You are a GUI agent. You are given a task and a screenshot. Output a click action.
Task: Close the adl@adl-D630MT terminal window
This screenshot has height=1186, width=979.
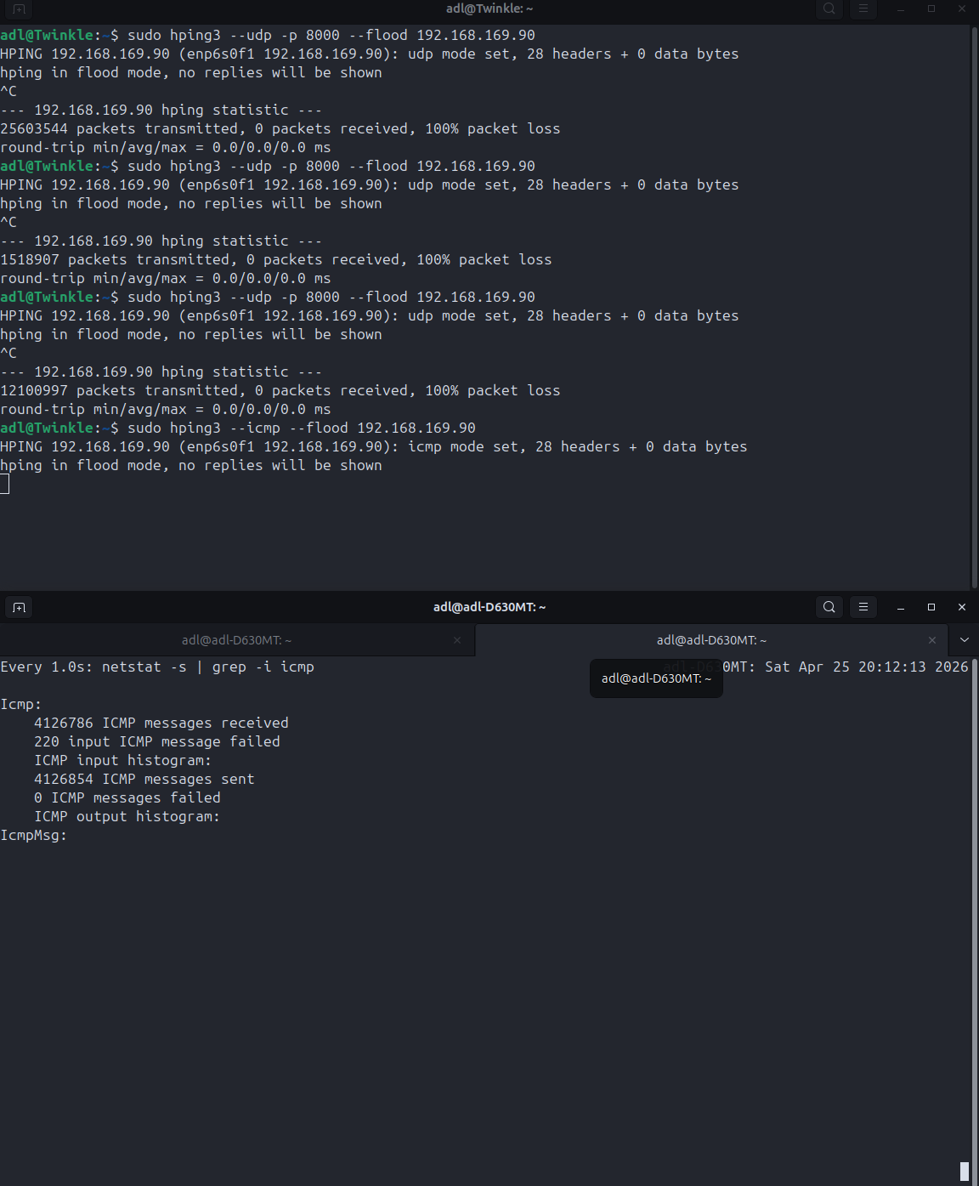pos(962,607)
